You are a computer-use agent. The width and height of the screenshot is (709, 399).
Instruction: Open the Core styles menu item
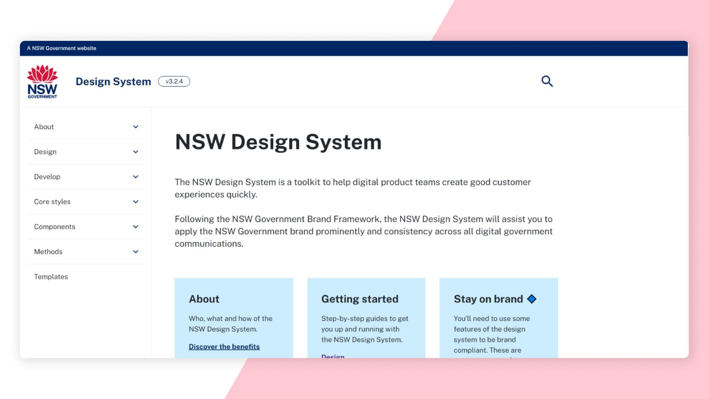click(x=85, y=202)
